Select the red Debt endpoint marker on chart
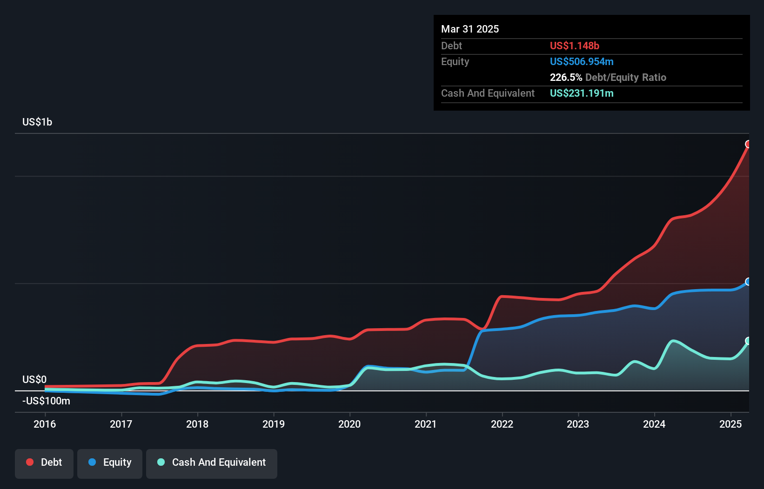Screen dimensions: 764x489 748,145
